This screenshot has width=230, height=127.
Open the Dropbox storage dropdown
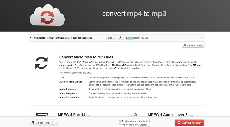click(x=144, y=125)
